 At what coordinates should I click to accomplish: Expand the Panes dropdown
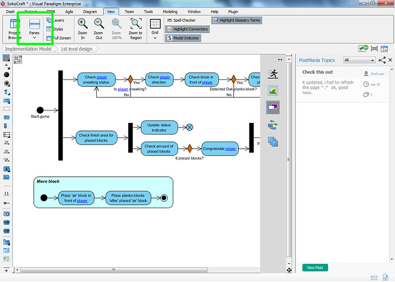click(34, 38)
